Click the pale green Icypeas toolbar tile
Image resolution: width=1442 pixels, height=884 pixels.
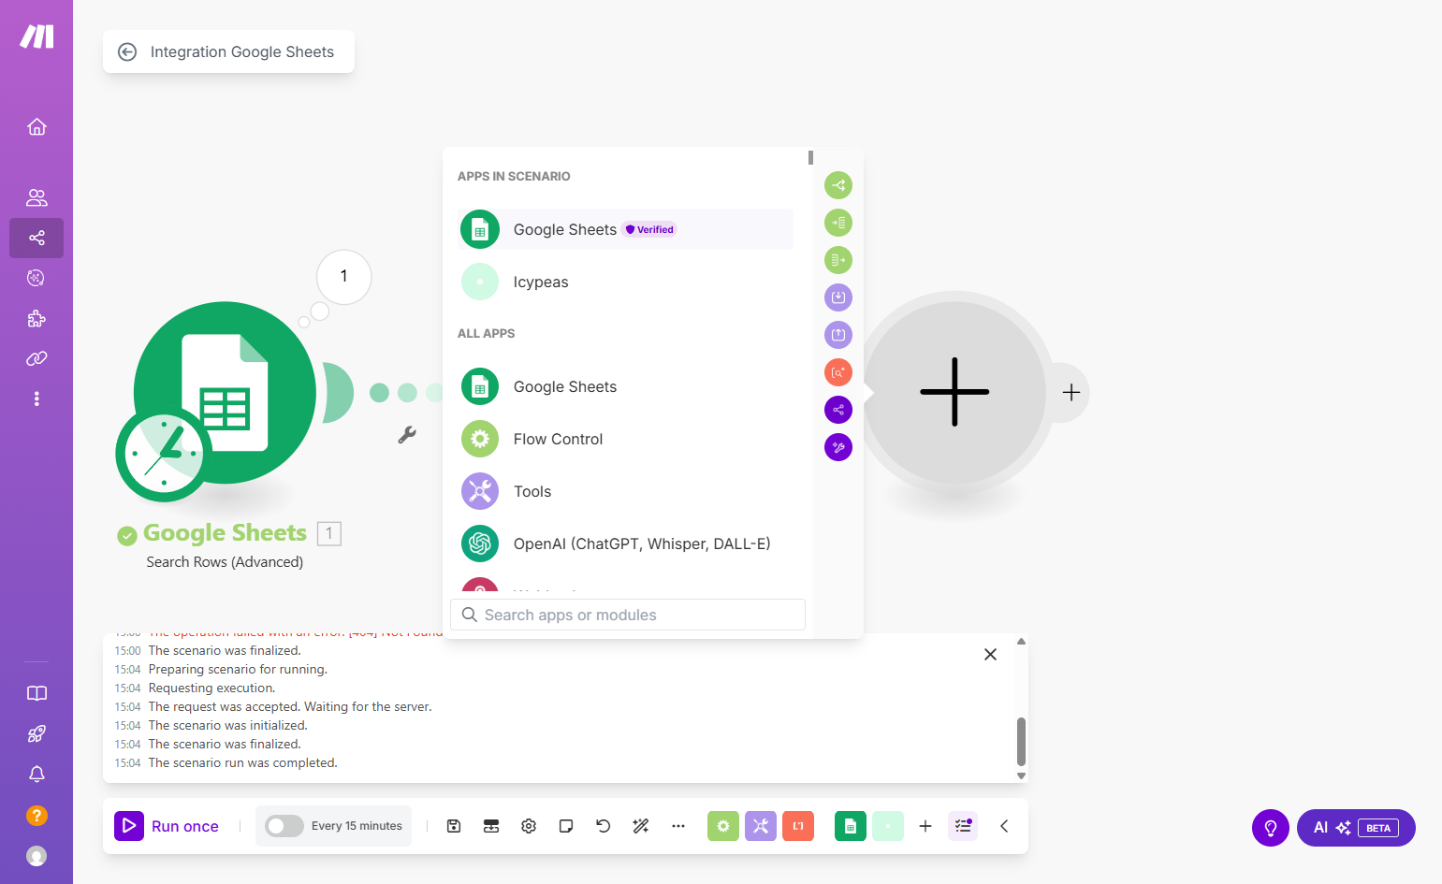coord(888,826)
